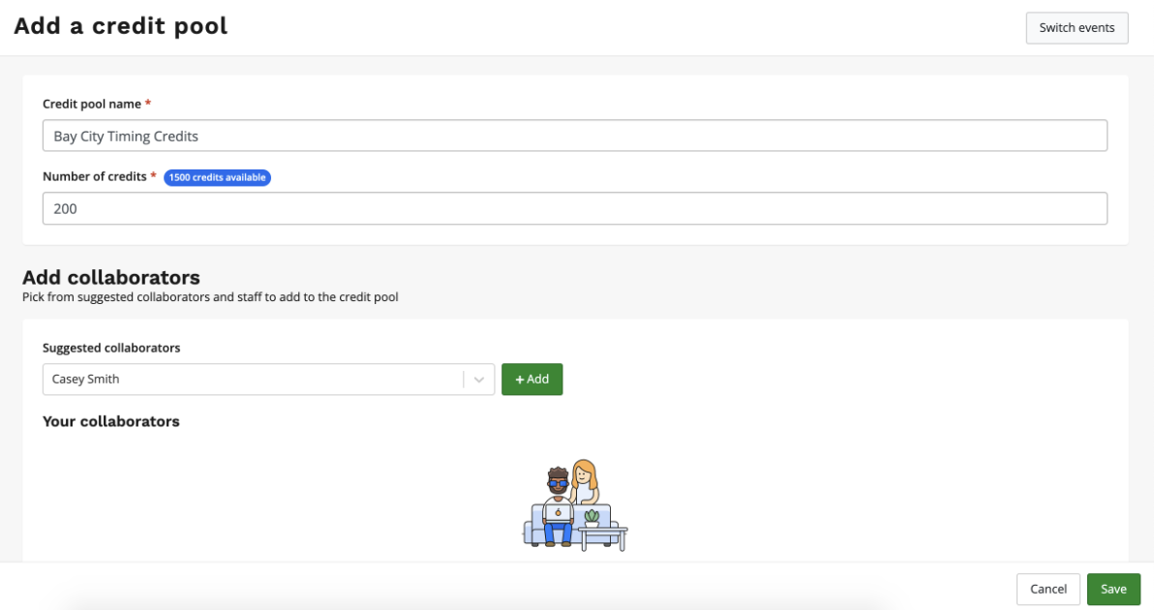Select the Add collaborators section heading
Image resolution: width=1154 pixels, height=610 pixels.
tap(110, 278)
